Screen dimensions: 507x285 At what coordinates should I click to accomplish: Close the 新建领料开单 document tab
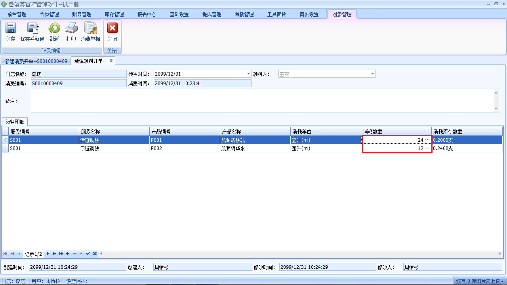coord(111,61)
